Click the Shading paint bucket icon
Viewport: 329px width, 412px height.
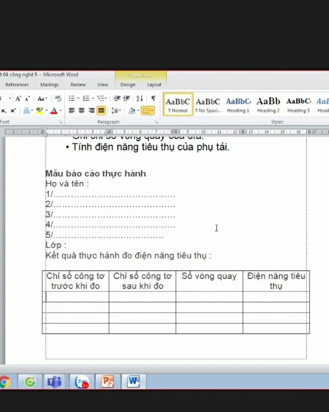click(x=132, y=111)
